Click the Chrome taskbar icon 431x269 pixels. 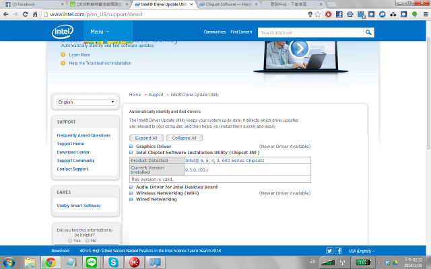coord(51,262)
